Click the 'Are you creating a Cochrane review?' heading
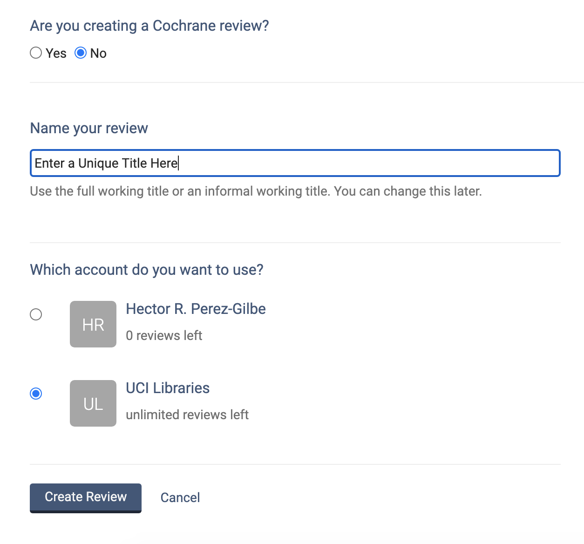This screenshot has width=584, height=544. point(149,26)
